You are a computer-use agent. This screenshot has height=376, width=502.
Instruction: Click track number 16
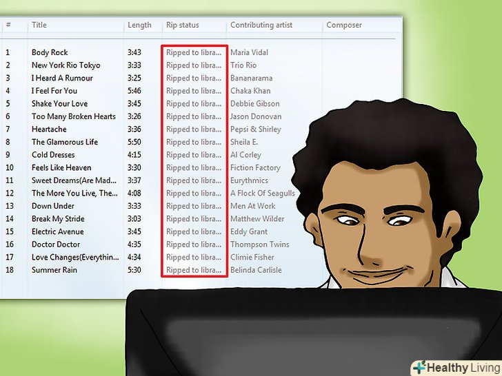10,244
